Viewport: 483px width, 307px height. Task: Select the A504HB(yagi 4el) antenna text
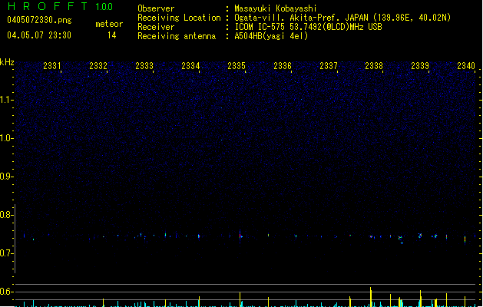click(x=271, y=36)
